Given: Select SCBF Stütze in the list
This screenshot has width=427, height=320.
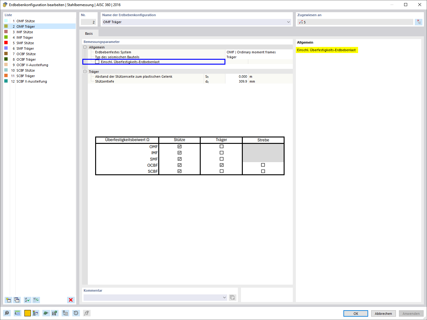Looking at the screenshot, I should coord(40,70).
